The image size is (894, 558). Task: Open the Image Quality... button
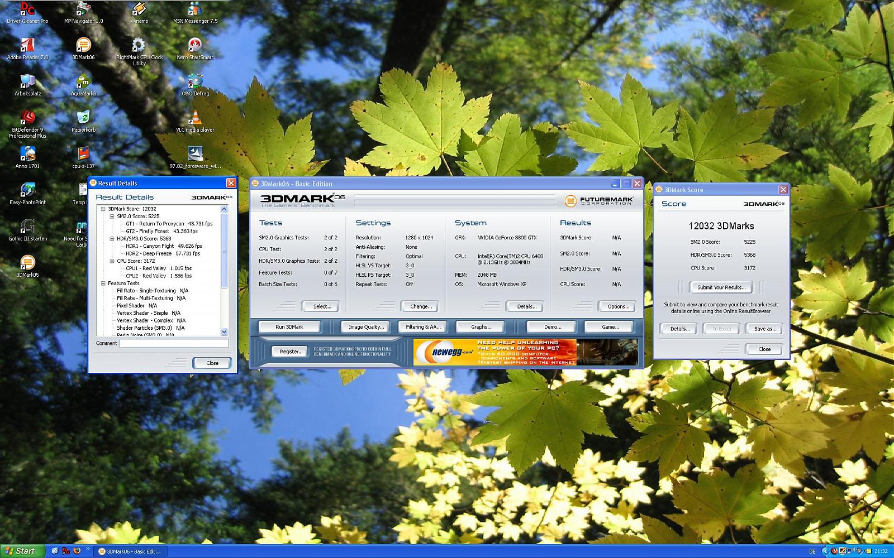[x=366, y=327]
